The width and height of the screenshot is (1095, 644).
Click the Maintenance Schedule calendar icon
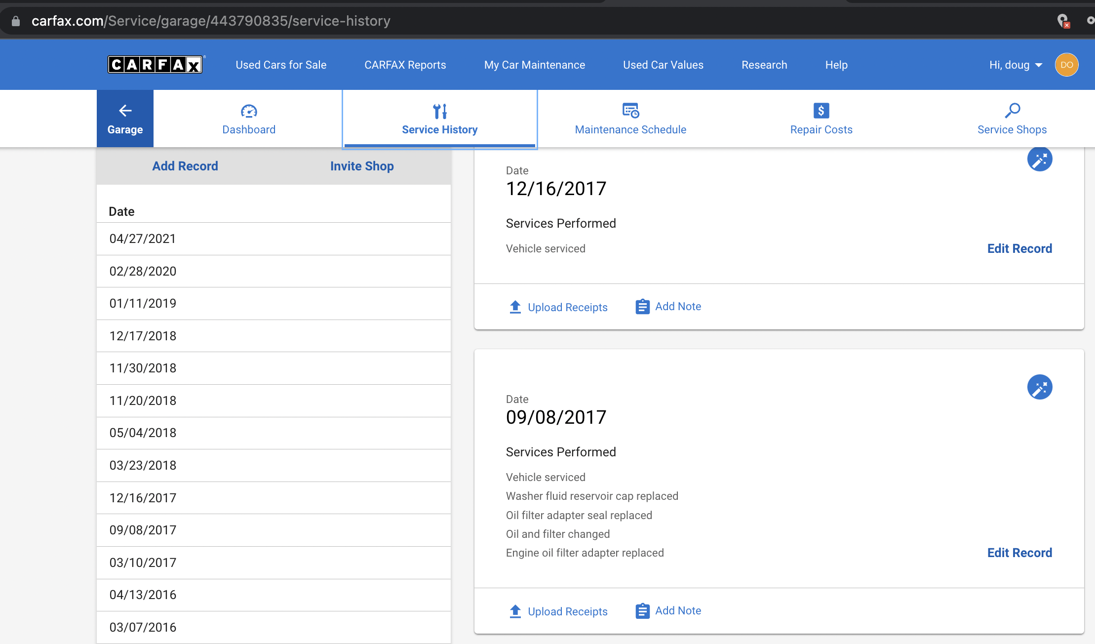(630, 111)
